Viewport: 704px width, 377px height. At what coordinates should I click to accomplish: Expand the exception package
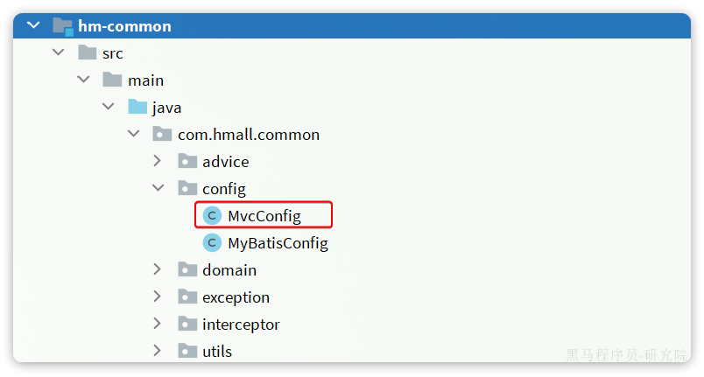pos(158,297)
